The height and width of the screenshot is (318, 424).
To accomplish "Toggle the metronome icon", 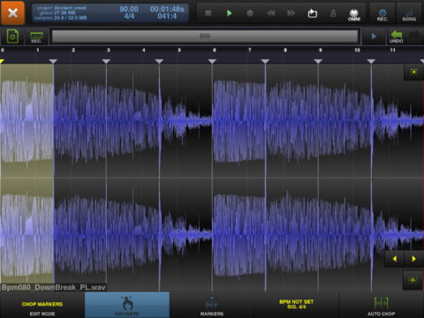I will click(x=333, y=13).
